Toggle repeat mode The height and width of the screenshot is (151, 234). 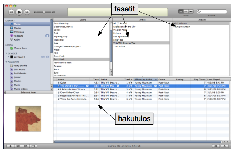click(x=26, y=146)
